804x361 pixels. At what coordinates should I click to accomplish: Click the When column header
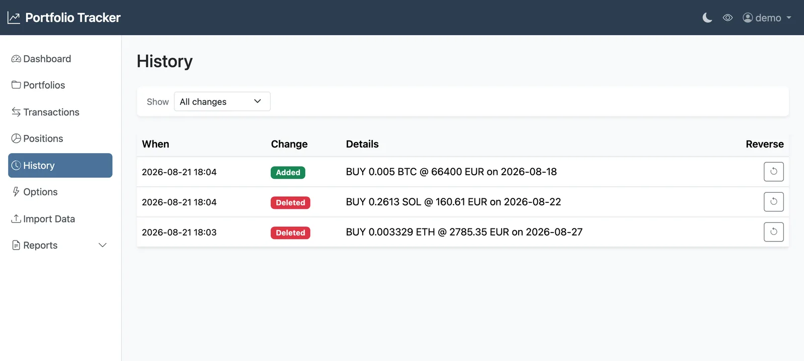(155, 144)
